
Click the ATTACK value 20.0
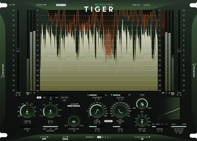click(x=97, y=123)
